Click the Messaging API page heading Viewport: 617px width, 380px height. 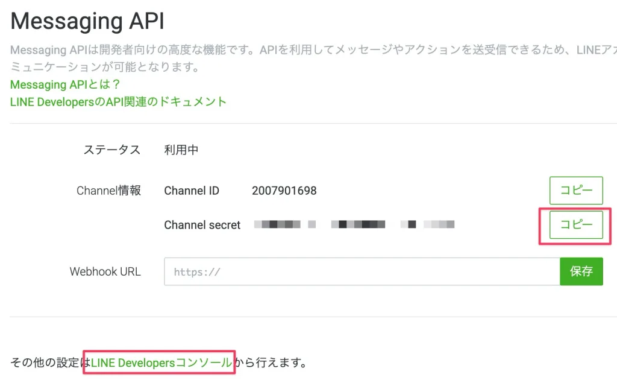[x=87, y=21]
